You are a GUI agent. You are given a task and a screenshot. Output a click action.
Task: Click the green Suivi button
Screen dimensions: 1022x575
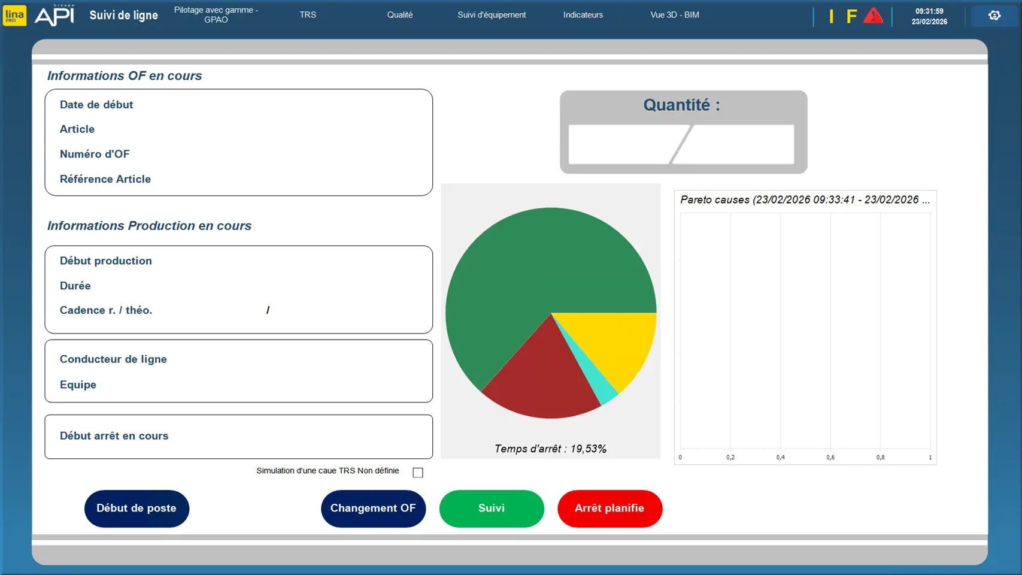[492, 509]
